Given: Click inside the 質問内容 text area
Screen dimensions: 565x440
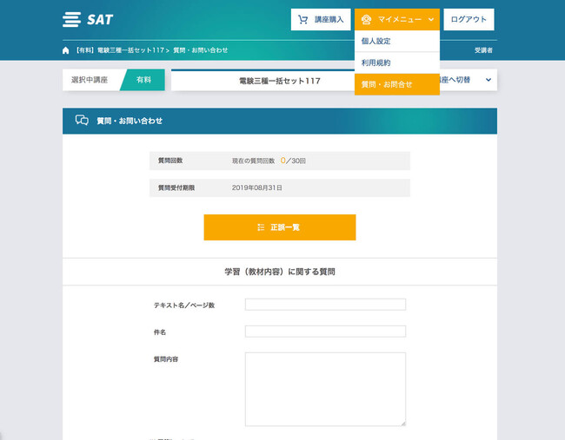Looking at the screenshot, I should 325,388.
